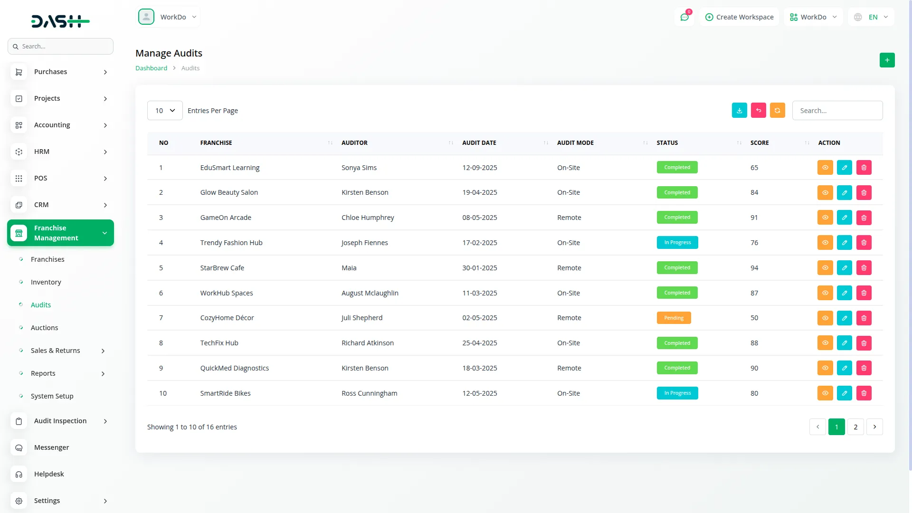Viewport: 912px width, 513px height.
Task: View the SmartRide Bikes audit details
Action: click(x=825, y=393)
